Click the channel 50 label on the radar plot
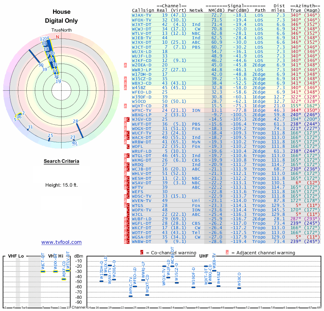This screenshot has height=311, width=324. coord(41,65)
